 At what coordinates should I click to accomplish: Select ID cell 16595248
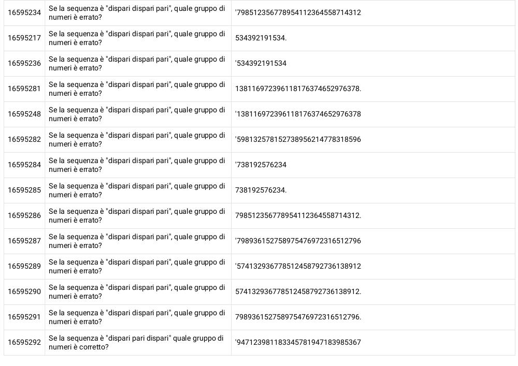pyautogui.click(x=24, y=114)
